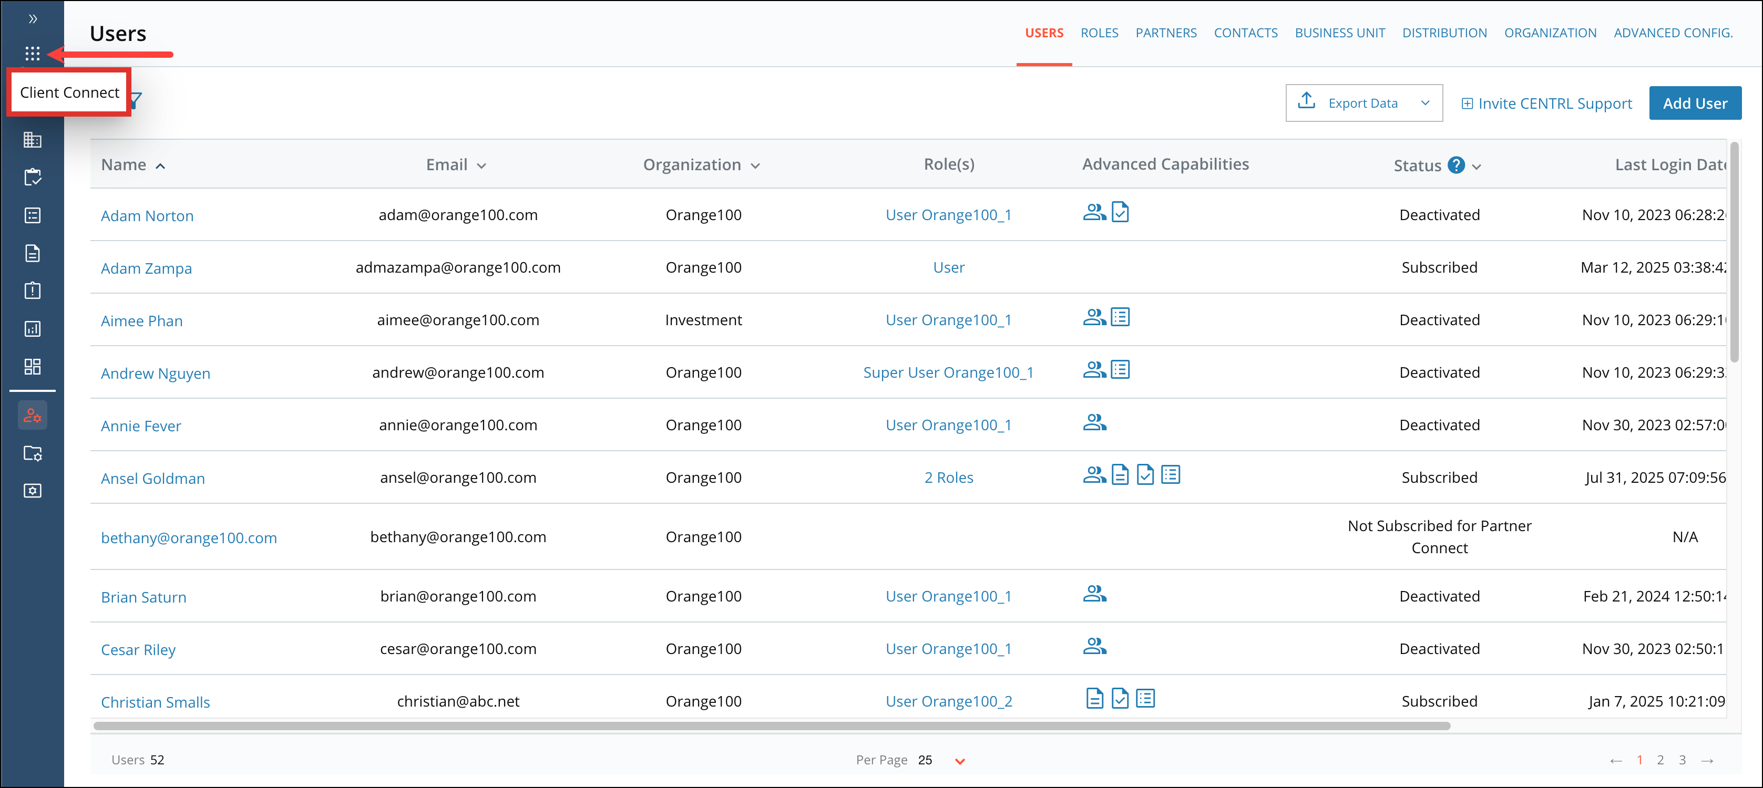Viewport: 1763px width, 788px height.
Task: Go to page 2 in pagination
Action: (1660, 759)
